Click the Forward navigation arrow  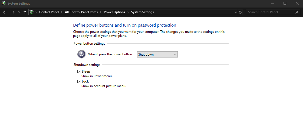tap(13, 12)
